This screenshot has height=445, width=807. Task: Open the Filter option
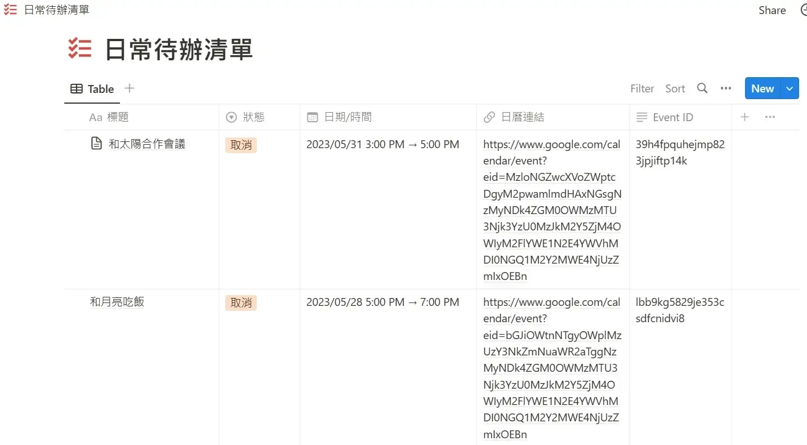click(x=642, y=88)
